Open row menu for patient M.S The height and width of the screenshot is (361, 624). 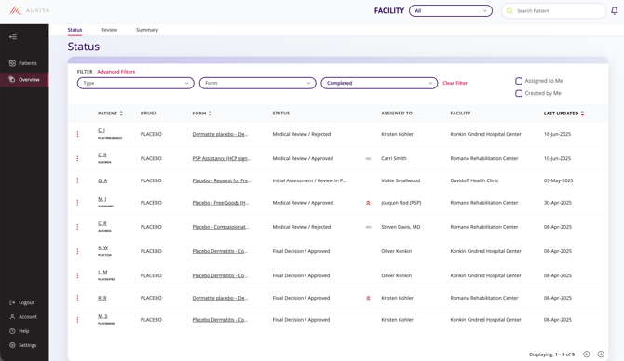(77, 320)
